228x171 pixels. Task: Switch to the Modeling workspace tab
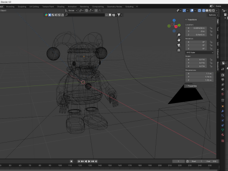coord(10,7)
